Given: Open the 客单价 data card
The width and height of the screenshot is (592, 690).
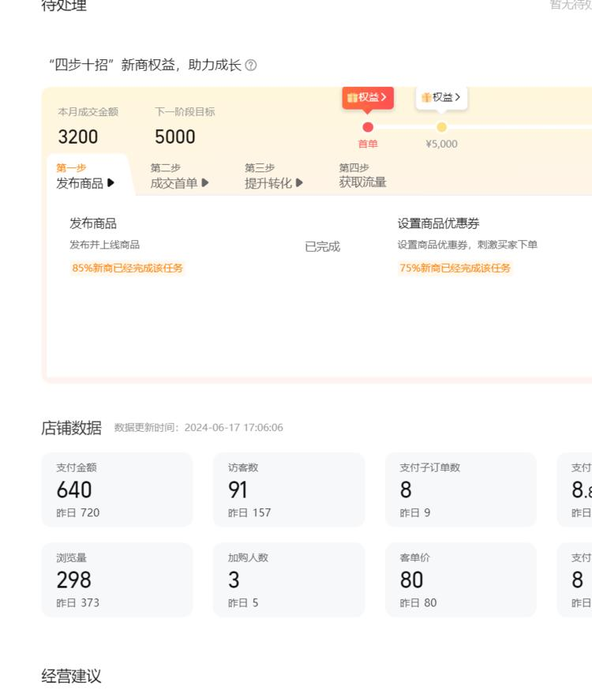Looking at the screenshot, I should (461, 580).
